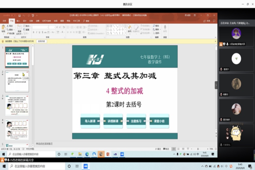Click the Dictate microphone icon in the ribbon

(x=165, y=27)
